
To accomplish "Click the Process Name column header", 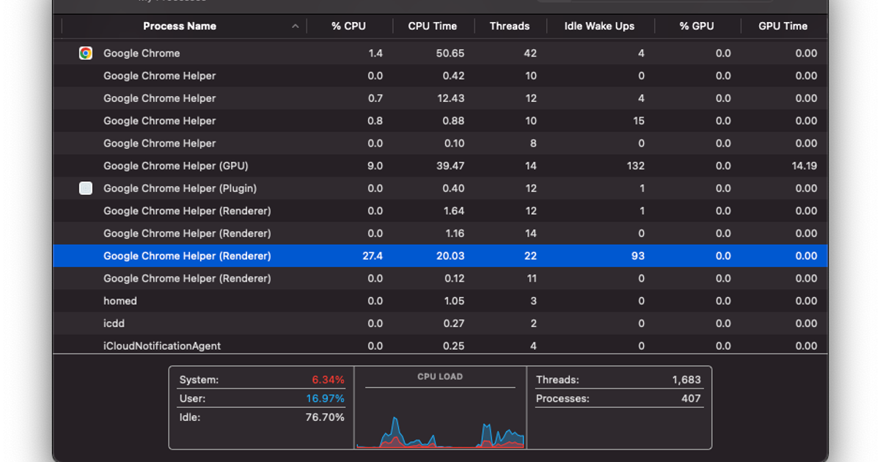I will (180, 25).
